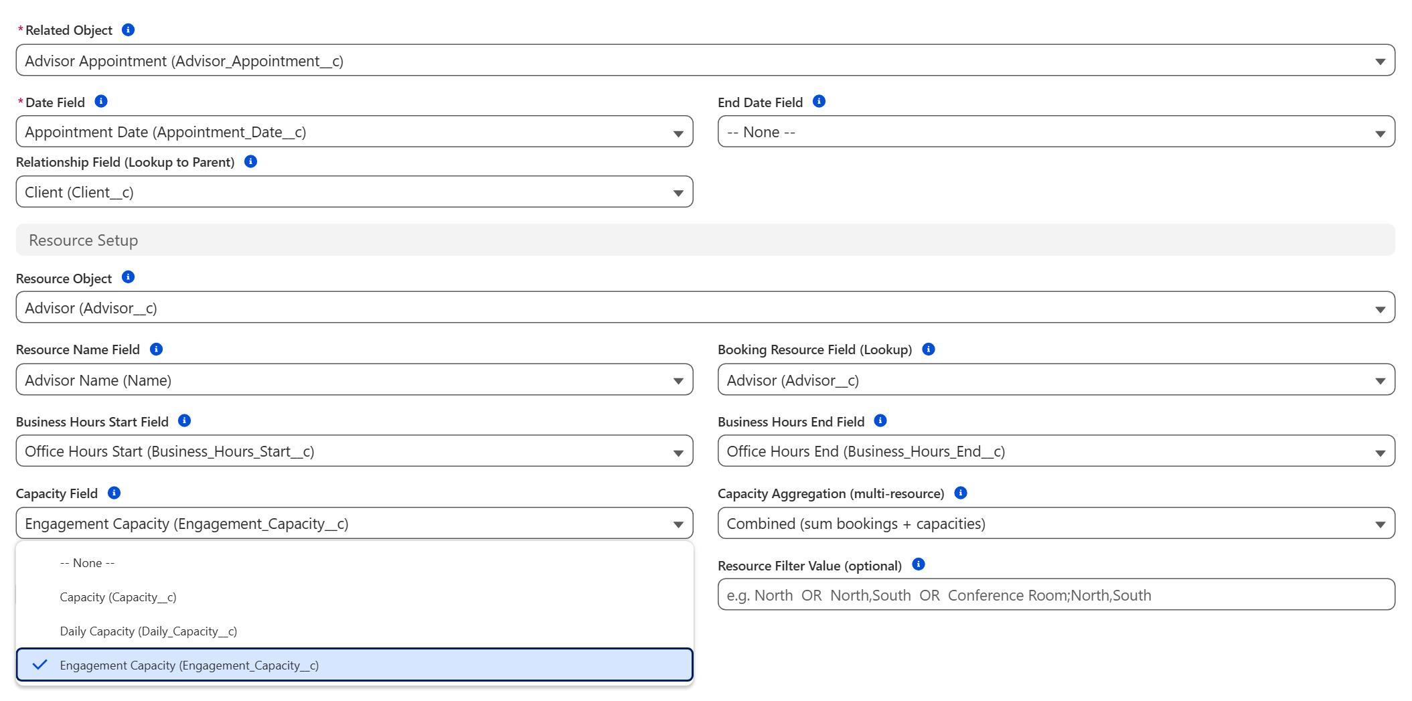Select the checked Engagement Capacity option
Image resolution: width=1412 pixels, height=701 pixels.
(x=354, y=665)
